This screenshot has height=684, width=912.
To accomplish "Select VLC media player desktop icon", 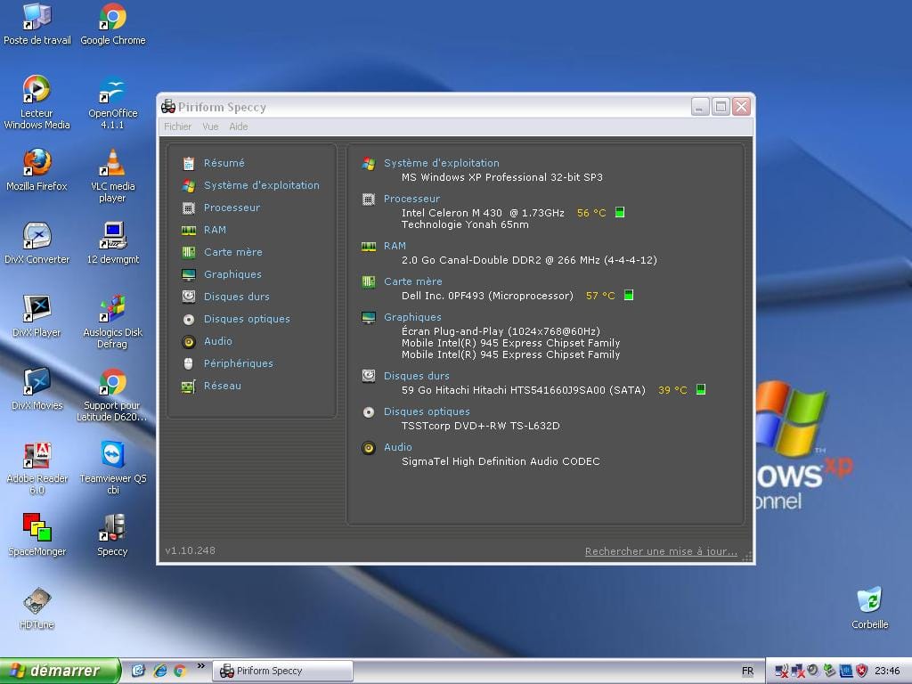I will pos(113,175).
